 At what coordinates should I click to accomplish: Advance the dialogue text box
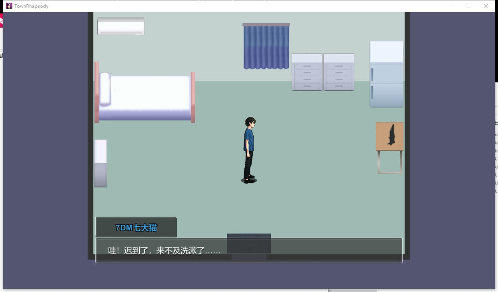249,251
